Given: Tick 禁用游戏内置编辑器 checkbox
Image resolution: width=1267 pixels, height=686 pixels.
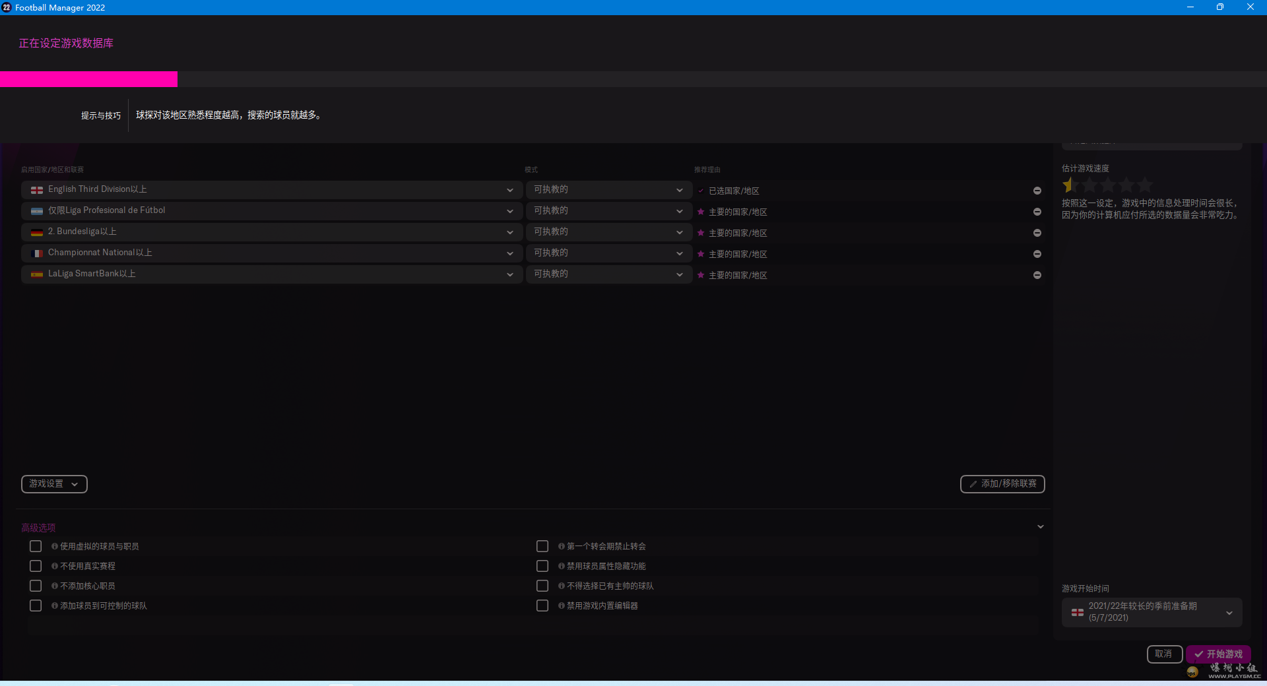Looking at the screenshot, I should 542,606.
